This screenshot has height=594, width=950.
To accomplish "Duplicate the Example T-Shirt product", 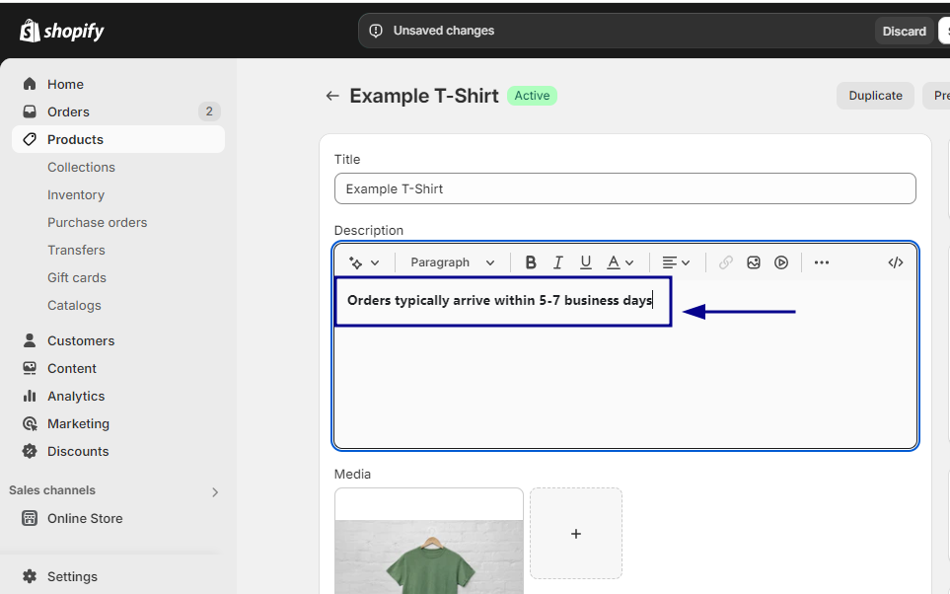I will tap(874, 95).
